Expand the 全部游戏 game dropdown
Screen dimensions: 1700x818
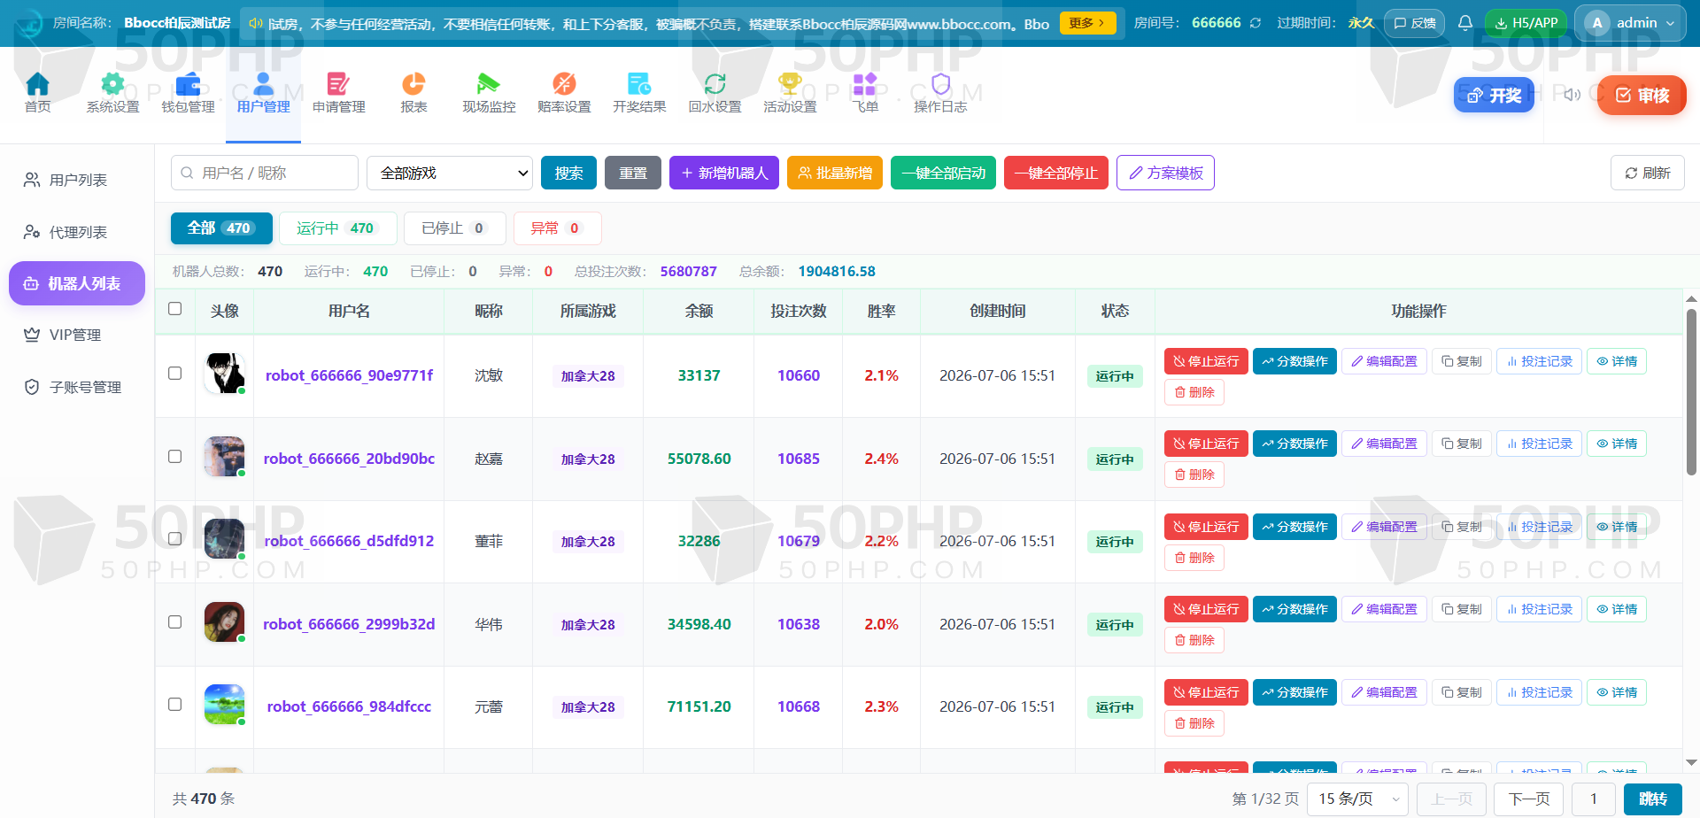[x=450, y=173]
